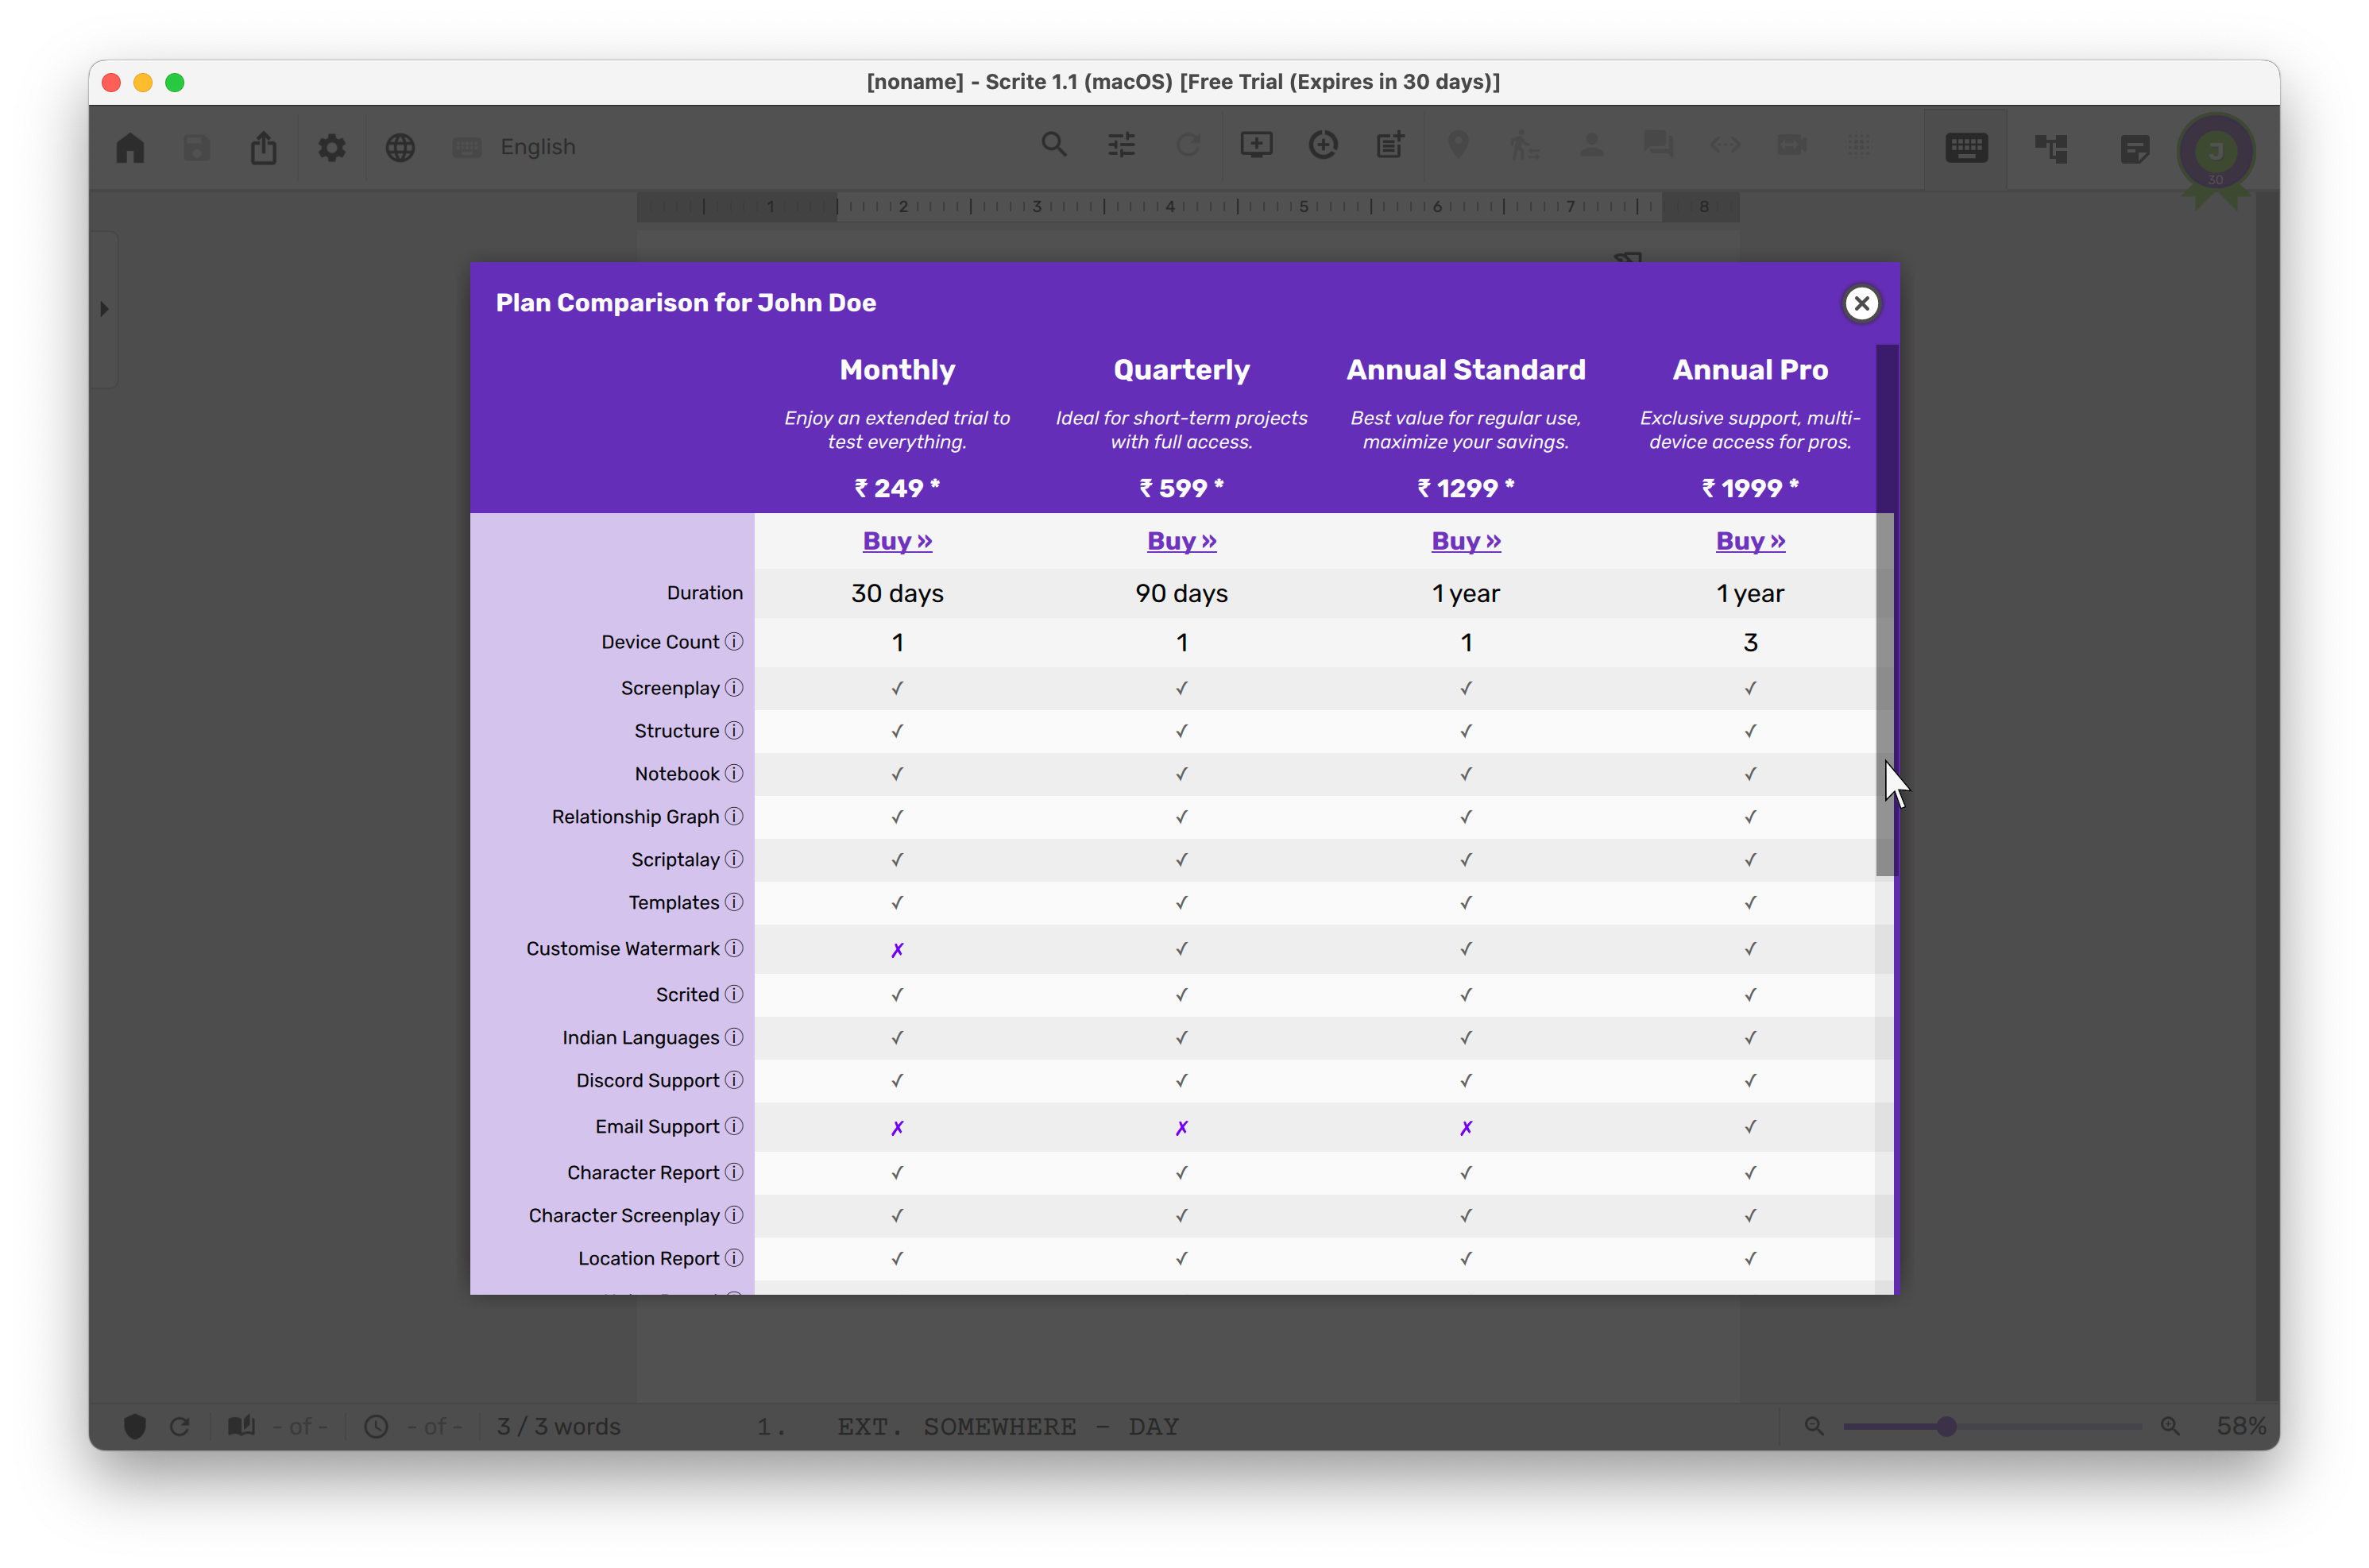2369x1568 pixels.
Task: Switch to the Screenplay keyboard tab
Action: pyautogui.click(x=1965, y=148)
